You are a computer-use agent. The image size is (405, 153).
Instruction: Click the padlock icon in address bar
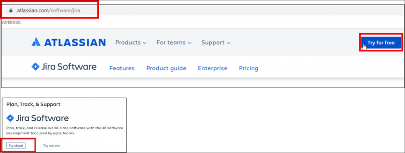pyautogui.click(x=11, y=11)
